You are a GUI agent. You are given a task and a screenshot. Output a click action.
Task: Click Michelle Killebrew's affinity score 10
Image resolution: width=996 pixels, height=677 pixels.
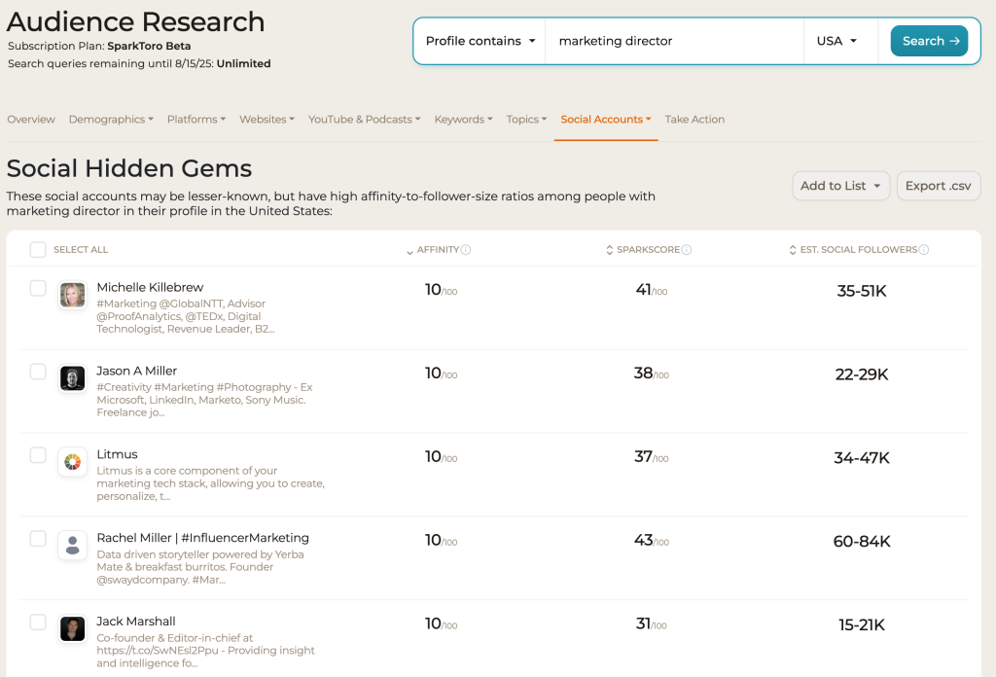441,290
